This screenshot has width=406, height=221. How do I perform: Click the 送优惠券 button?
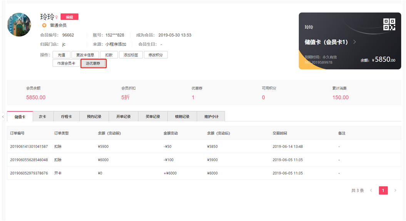93,63
